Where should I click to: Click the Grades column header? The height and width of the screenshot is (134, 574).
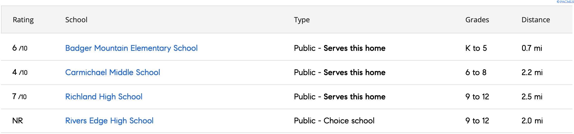pyautogui.click(x=477, y=20)
